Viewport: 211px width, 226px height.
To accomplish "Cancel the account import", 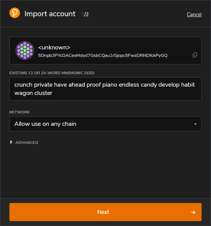I will pos(194,14).
